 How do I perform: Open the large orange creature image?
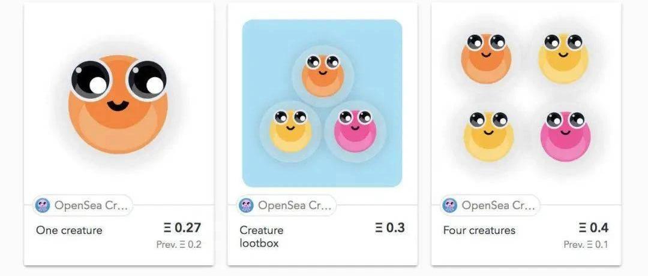(x=119, y=103)
